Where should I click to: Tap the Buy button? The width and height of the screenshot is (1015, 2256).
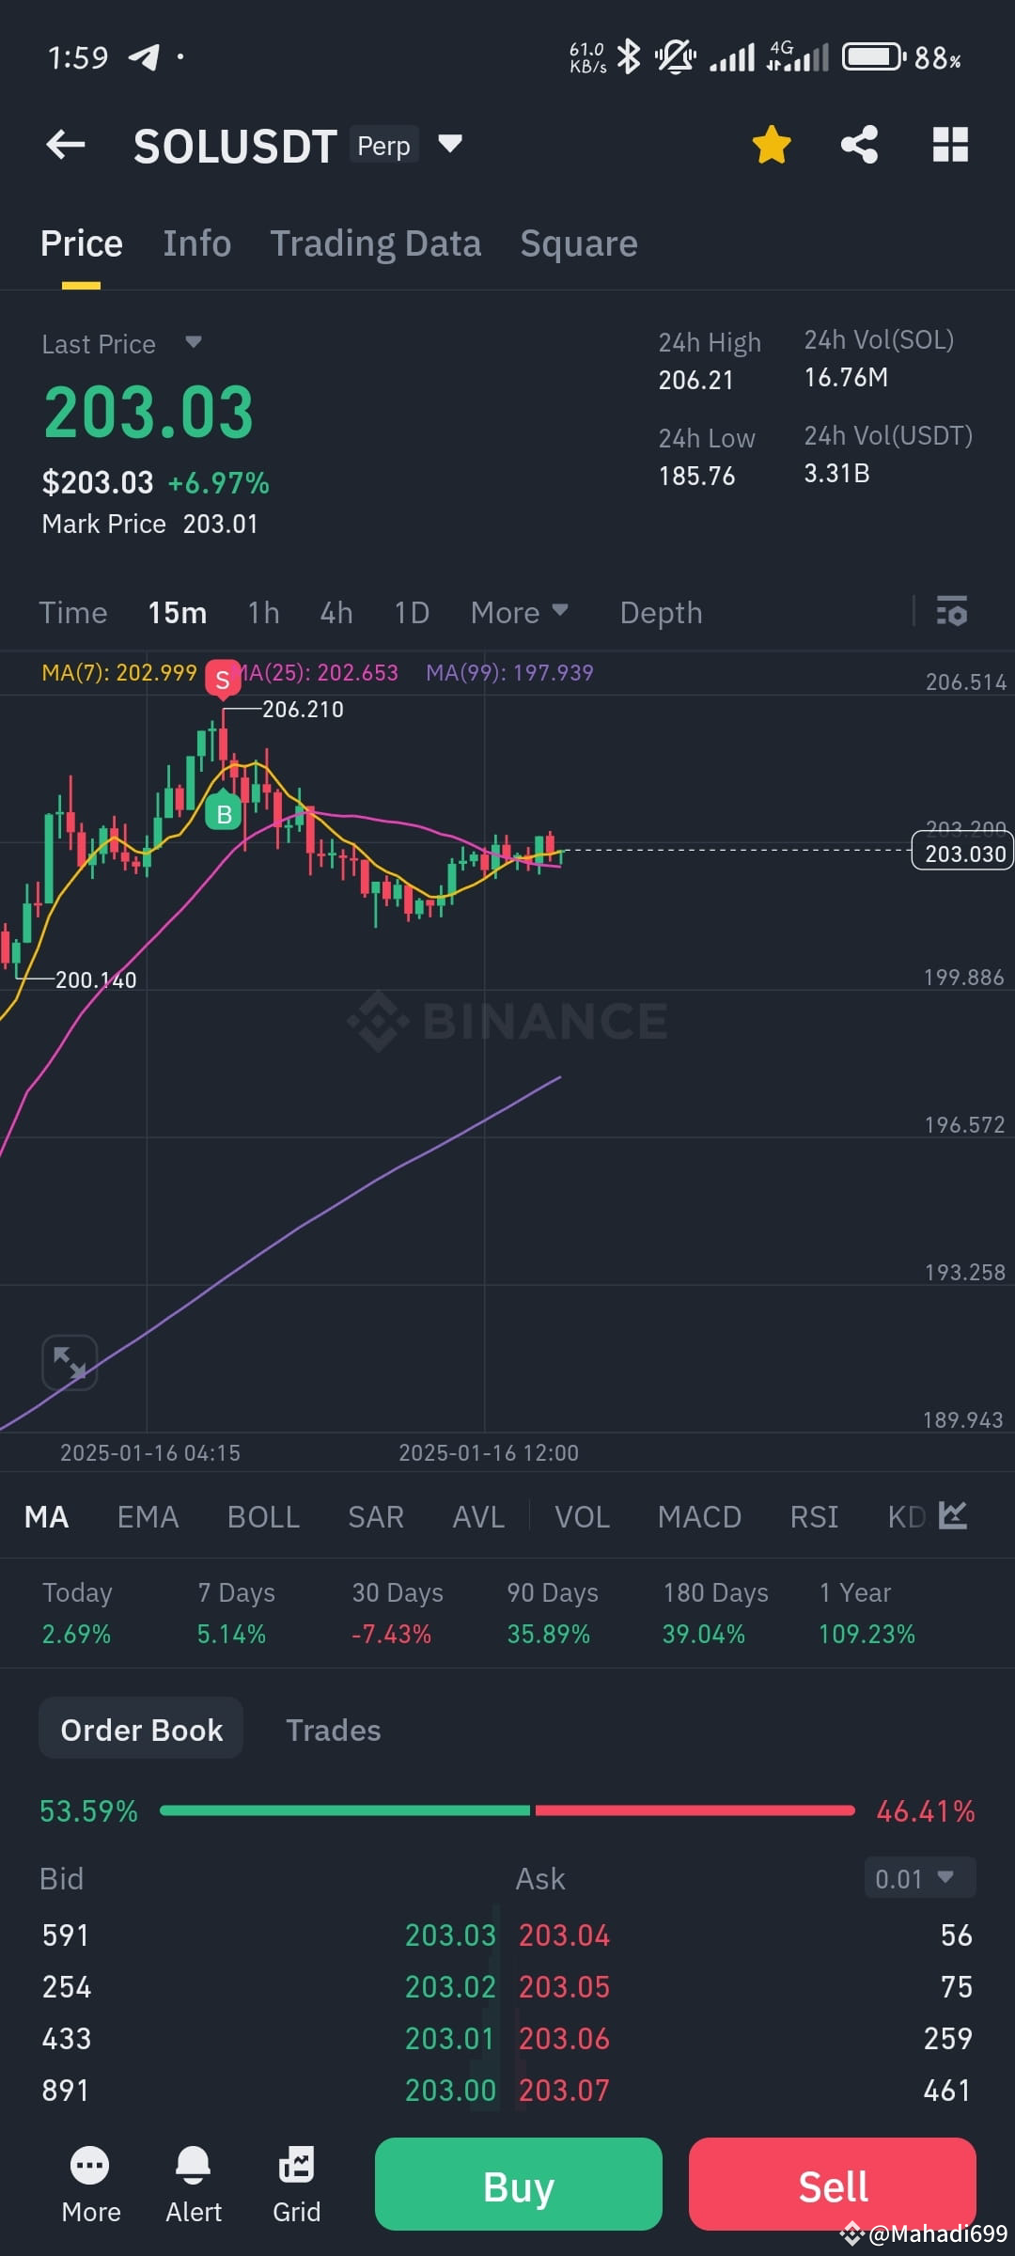coord(519,2185)
